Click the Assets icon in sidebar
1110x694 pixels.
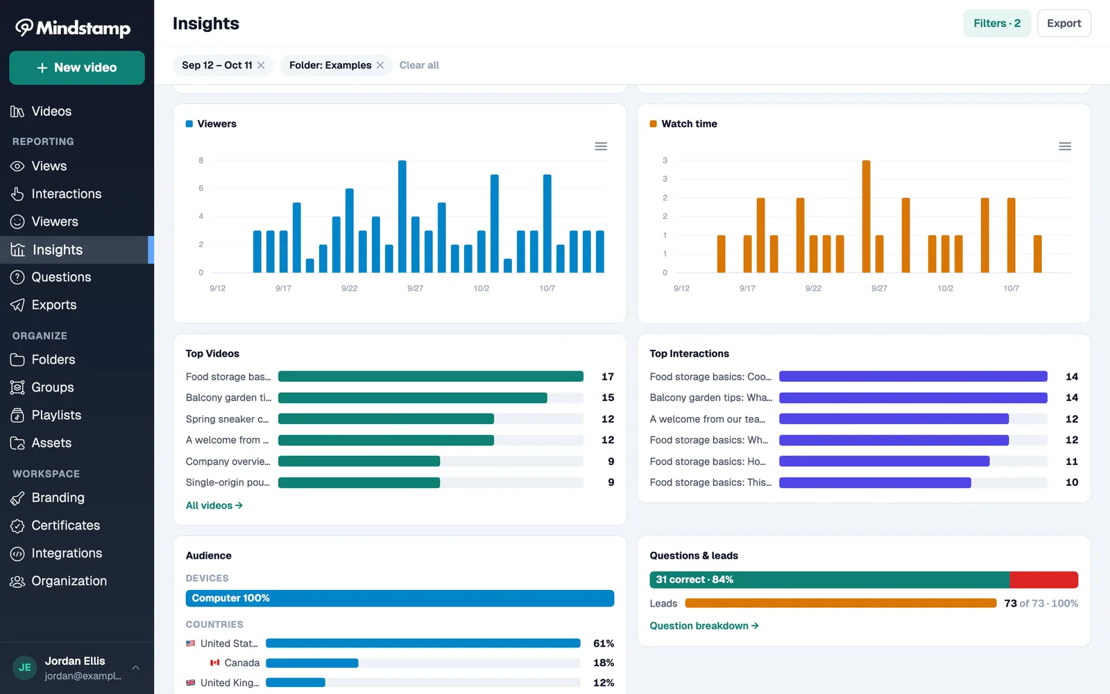(17, 443)
